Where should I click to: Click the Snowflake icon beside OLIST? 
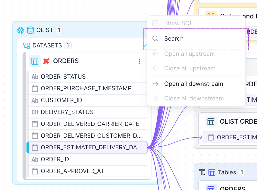(20, 30)
